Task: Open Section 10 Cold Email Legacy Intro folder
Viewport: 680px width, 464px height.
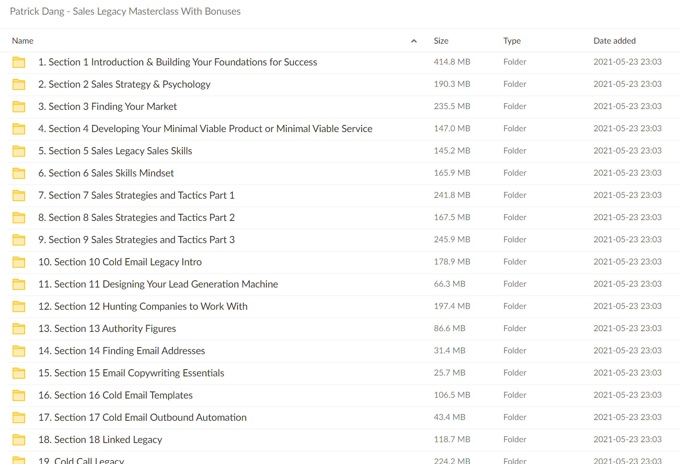Action: (x=120, y=262)
